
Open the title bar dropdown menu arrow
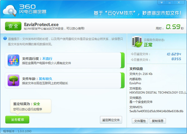tap(161, 2)
